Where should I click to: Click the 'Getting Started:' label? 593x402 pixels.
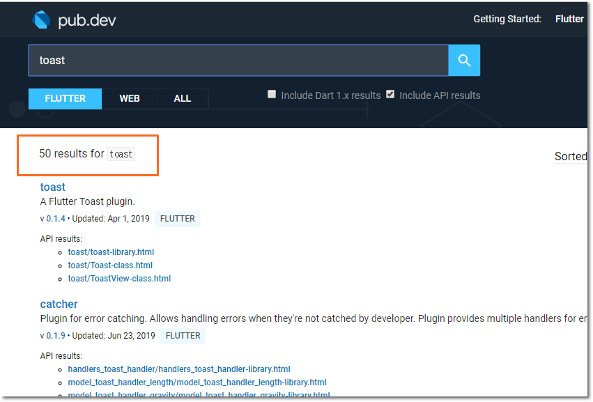click(x=507, y=19)
